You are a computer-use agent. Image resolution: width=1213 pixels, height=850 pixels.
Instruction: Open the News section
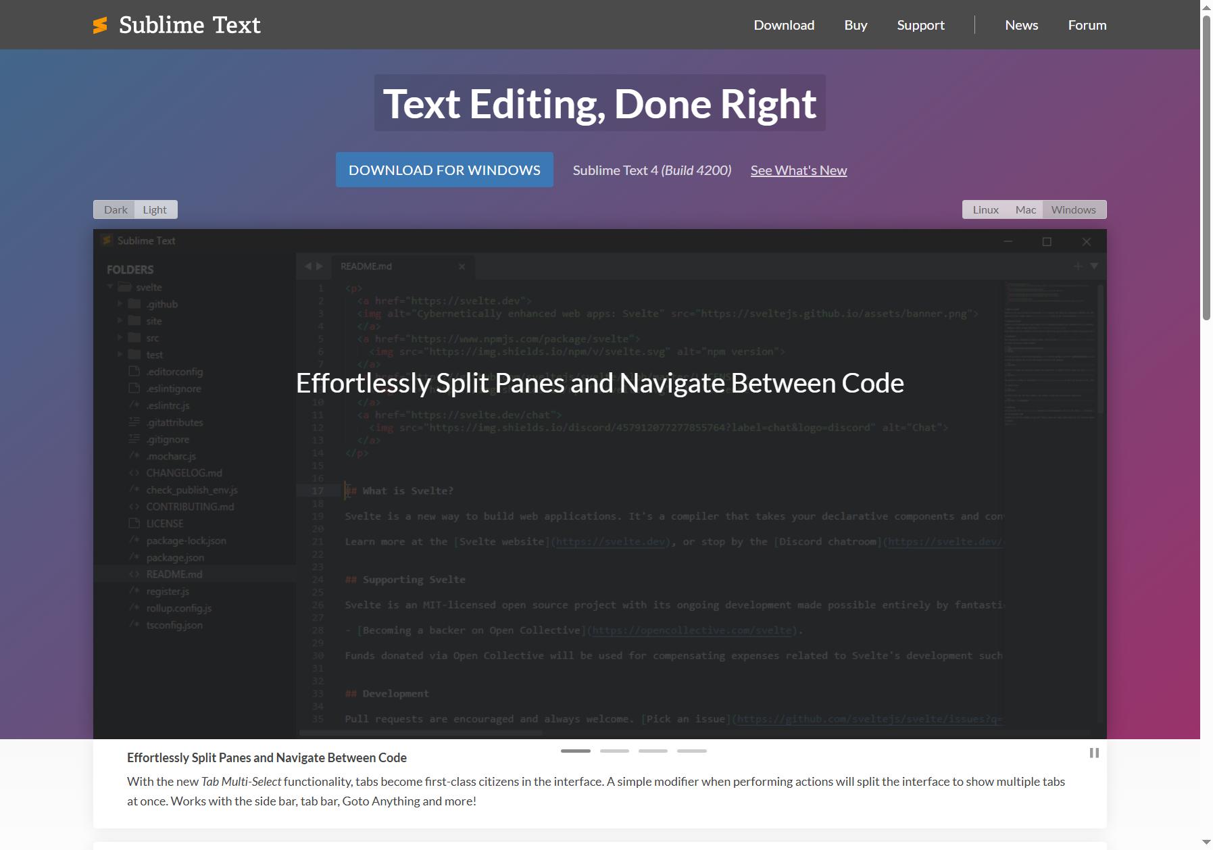point(1021,25)
